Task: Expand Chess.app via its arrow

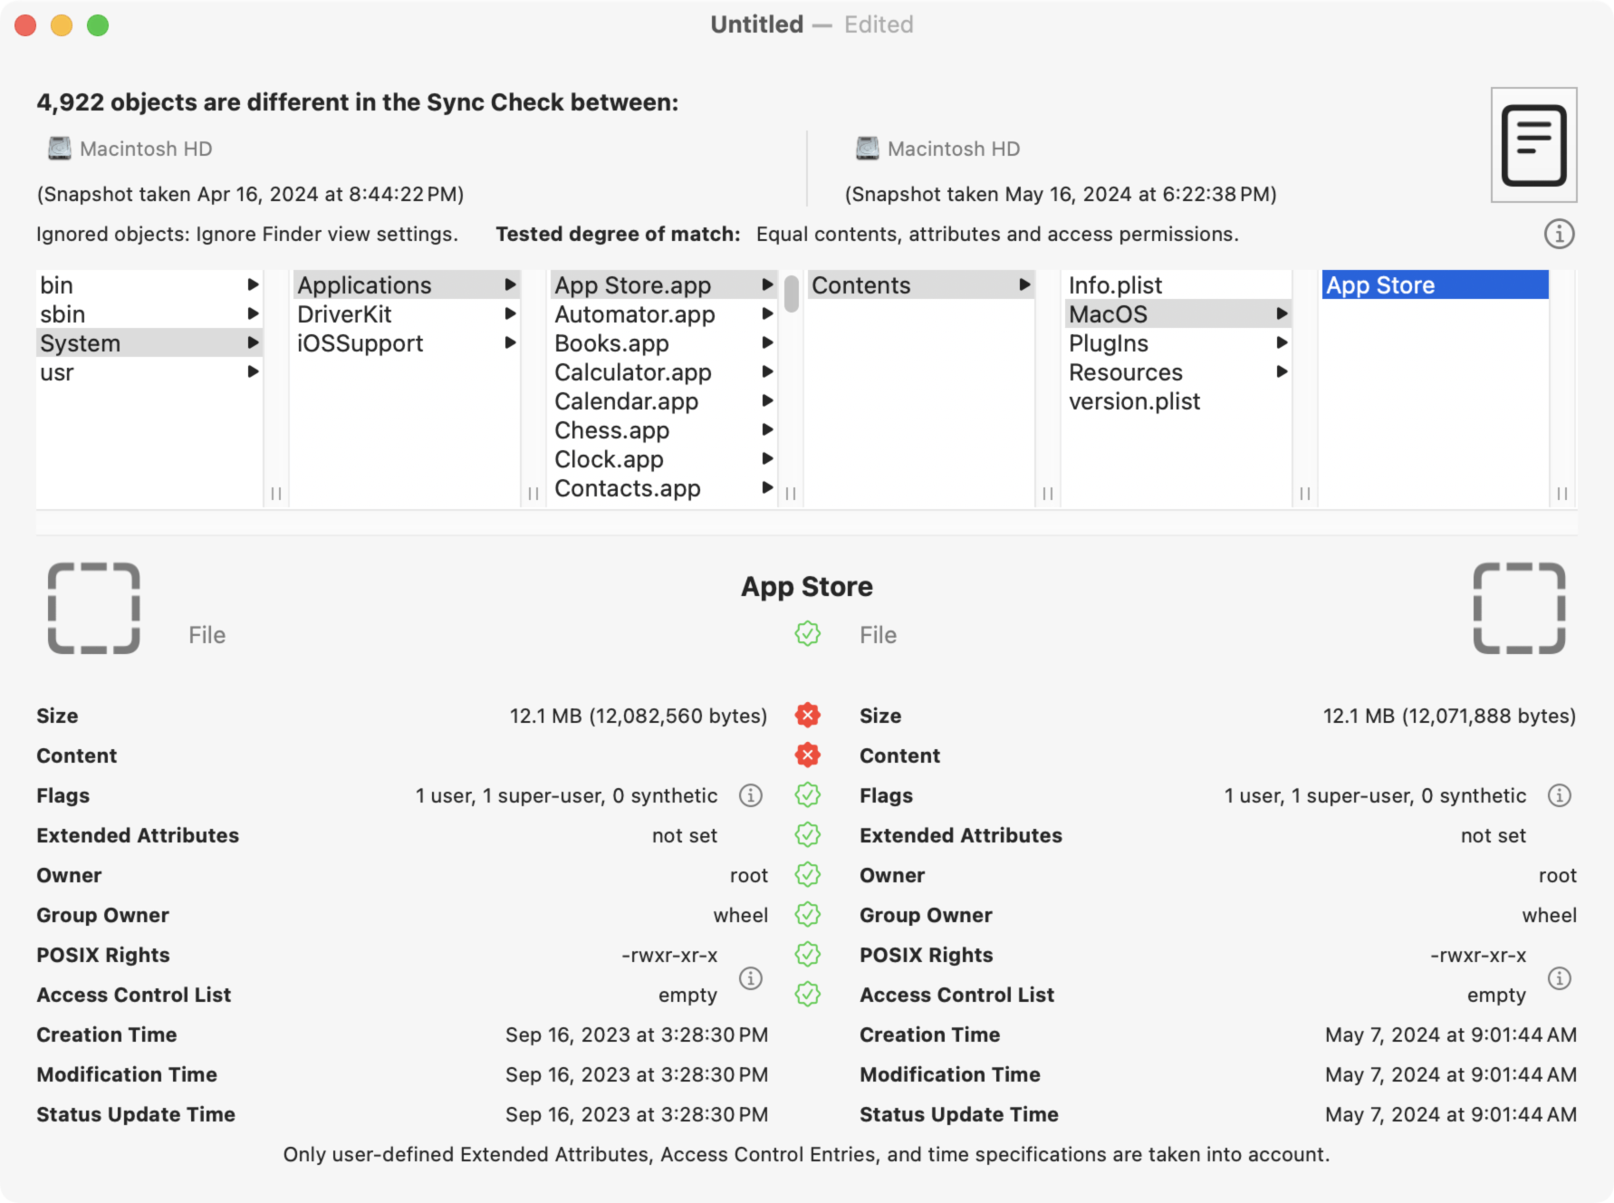Action: click(x=768, y=429)
